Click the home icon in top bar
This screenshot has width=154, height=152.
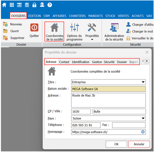4,5
